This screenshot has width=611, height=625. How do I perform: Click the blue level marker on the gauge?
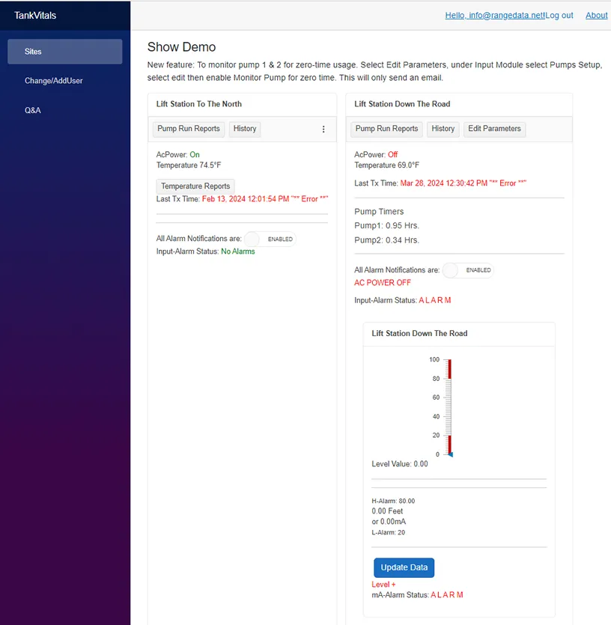451,454
